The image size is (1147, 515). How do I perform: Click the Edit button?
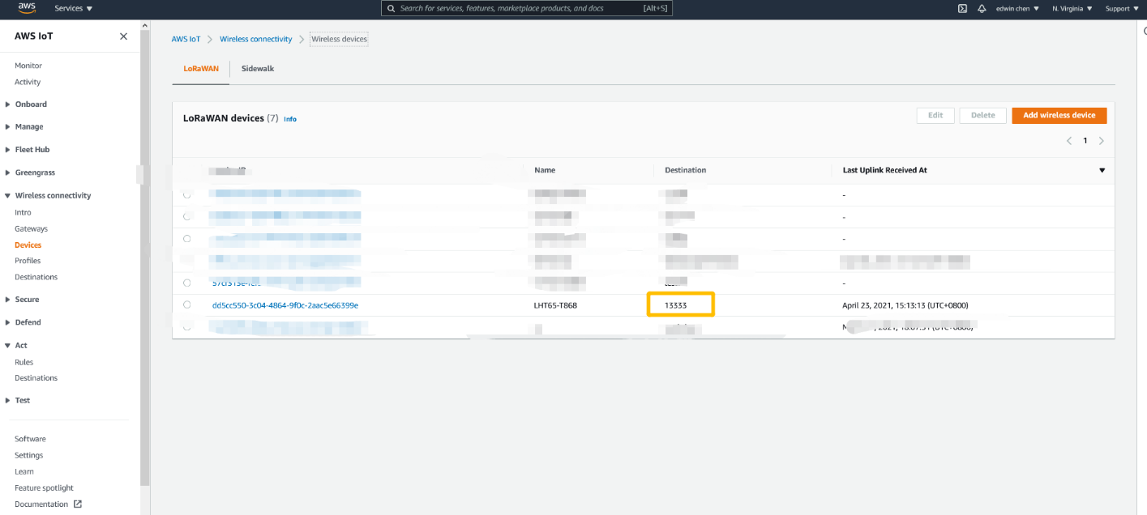(935, 116)
